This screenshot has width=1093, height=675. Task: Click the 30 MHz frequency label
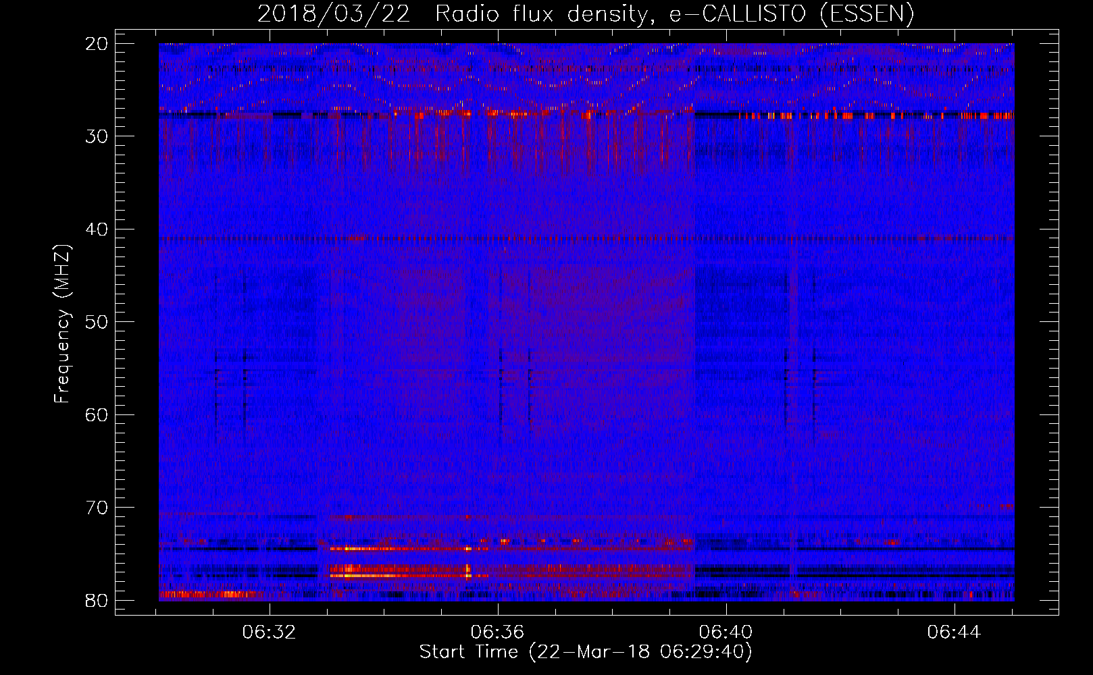point(97,136)
